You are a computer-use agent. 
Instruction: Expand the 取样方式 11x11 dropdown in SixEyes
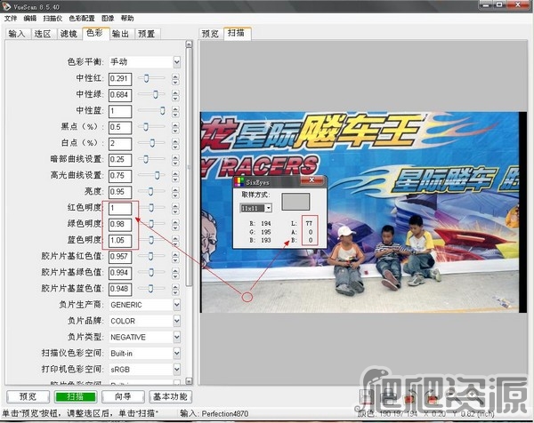(269, 207)
